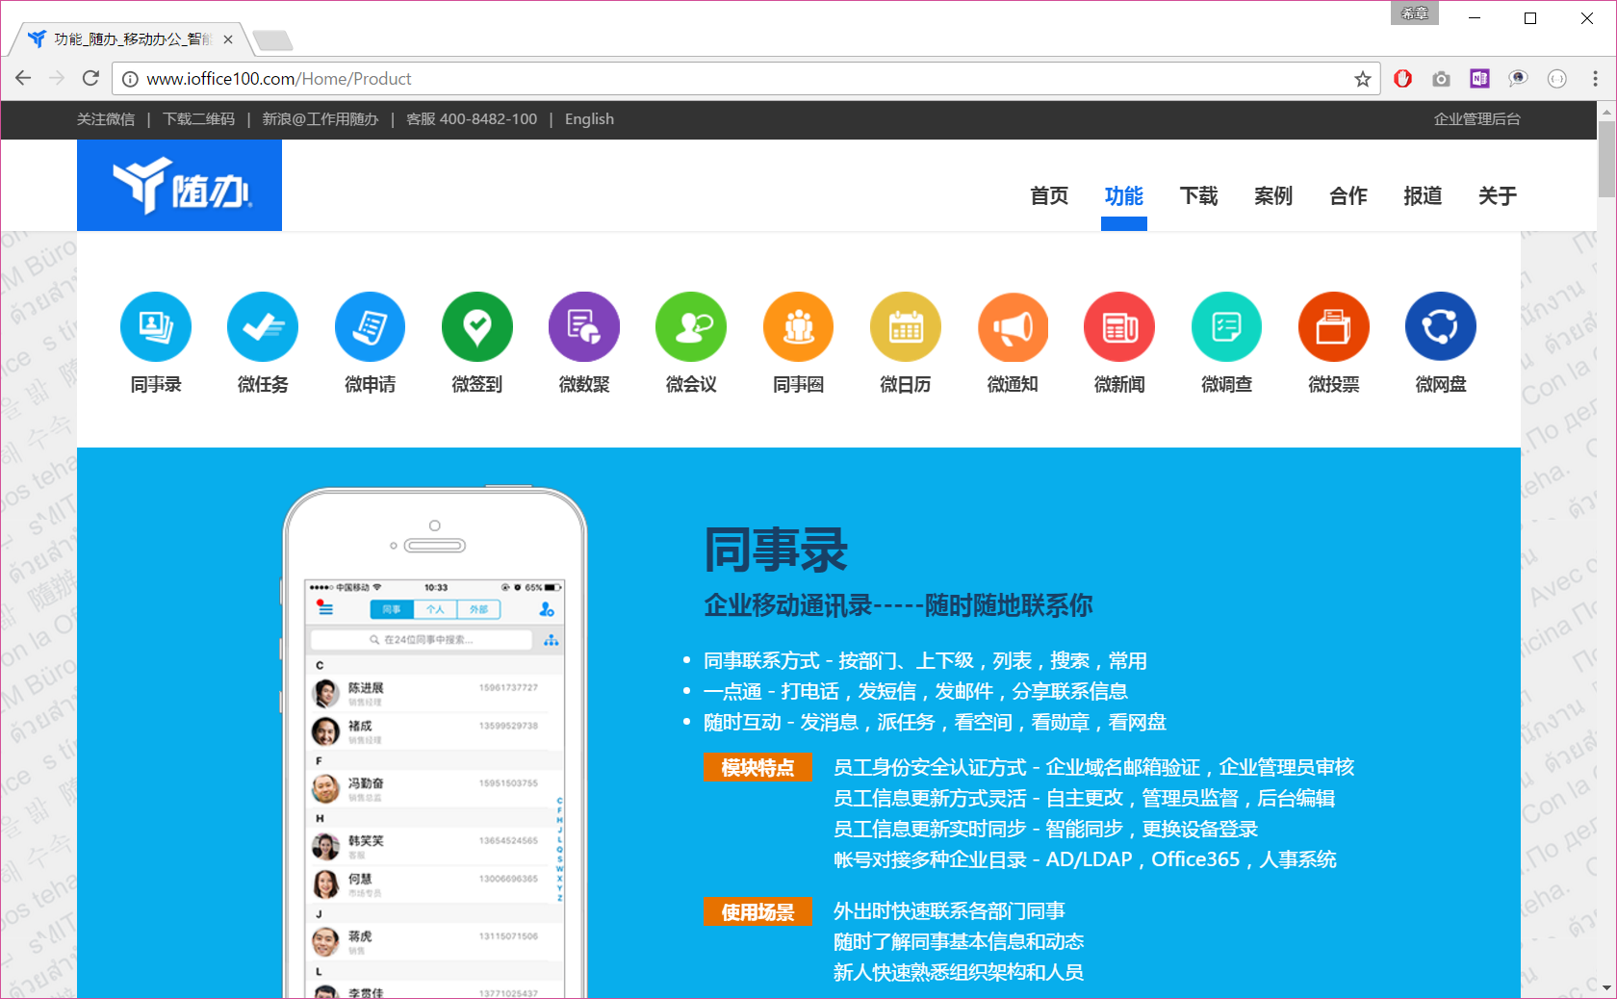Image resolution: width=1617 pixels, height=999 pixels.
Task: Click the 随办 logo
Action: point(180,186)
